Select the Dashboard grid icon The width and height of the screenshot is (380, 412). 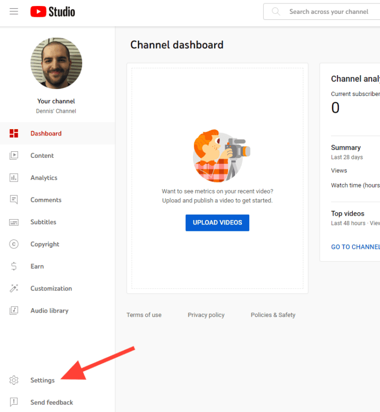coord(14,133)
